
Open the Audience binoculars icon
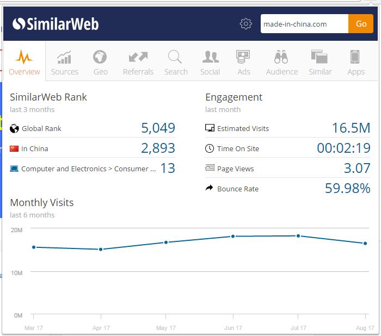[x=281, y=57]
